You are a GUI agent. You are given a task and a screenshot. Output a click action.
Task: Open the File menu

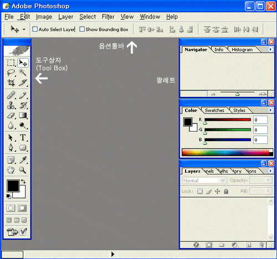9,17
